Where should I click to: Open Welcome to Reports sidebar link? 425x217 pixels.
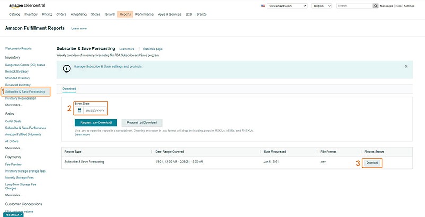[19, 49]
